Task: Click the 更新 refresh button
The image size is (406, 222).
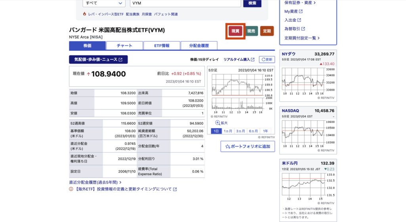Action: [267, 59]
